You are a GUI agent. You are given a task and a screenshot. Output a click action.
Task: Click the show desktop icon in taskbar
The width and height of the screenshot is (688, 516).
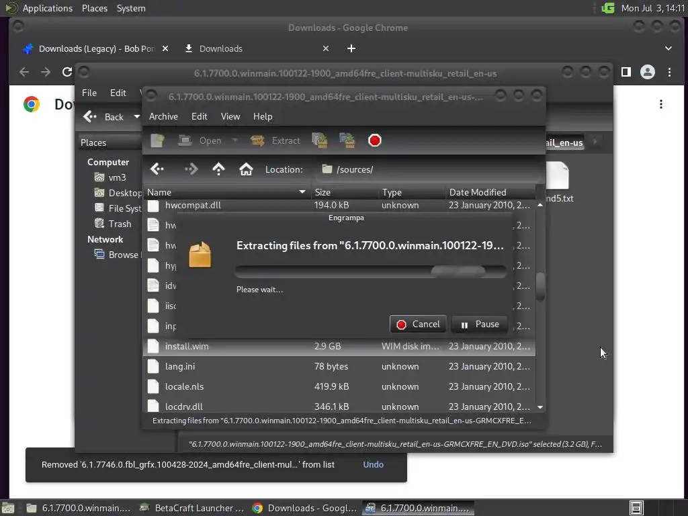tap(8, 509)
